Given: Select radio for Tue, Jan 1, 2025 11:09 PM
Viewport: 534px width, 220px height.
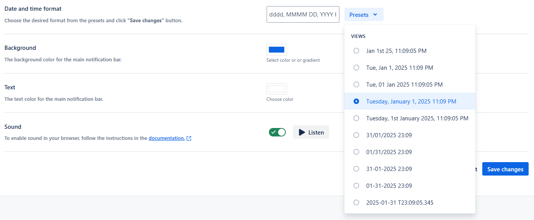Looking at the screenshot, I should [x=356, y=67].
